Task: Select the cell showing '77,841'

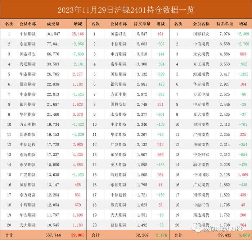Action: (53, 44)
